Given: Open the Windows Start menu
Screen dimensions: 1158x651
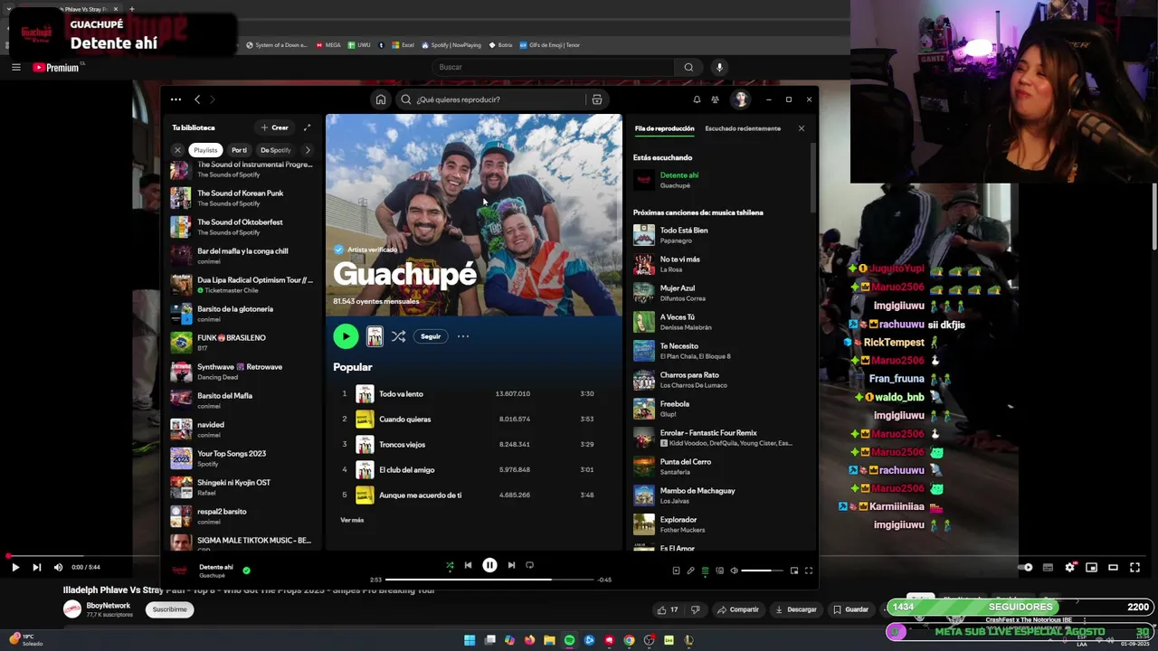Looking at the screenshot, I should (470, 640).
